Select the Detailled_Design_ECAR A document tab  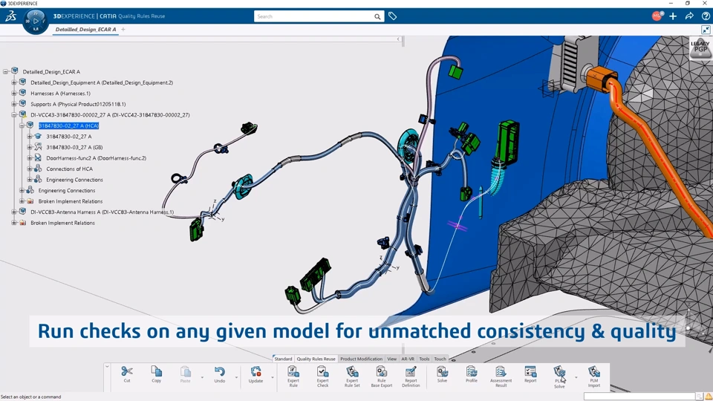coord(85,30)
